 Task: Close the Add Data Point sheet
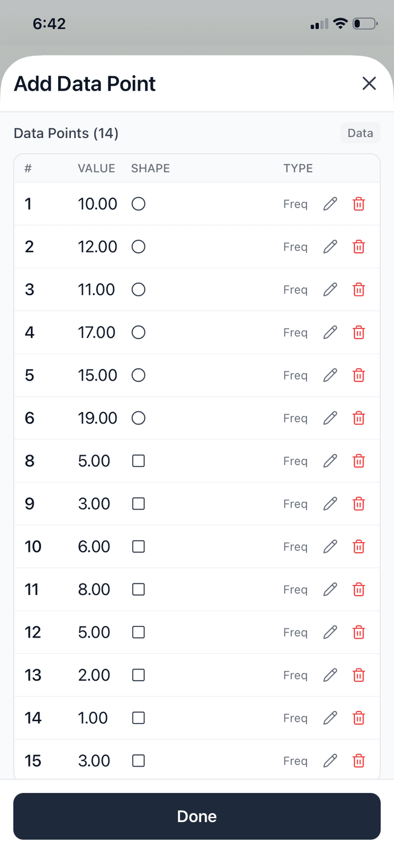click(369, 84)
